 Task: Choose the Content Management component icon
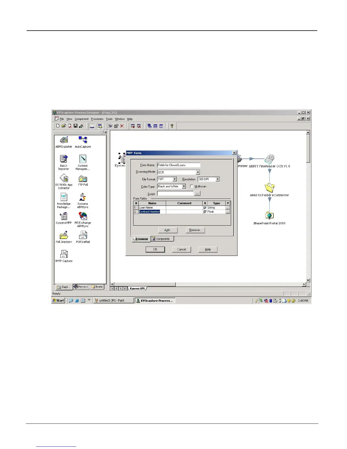(83, 159)
